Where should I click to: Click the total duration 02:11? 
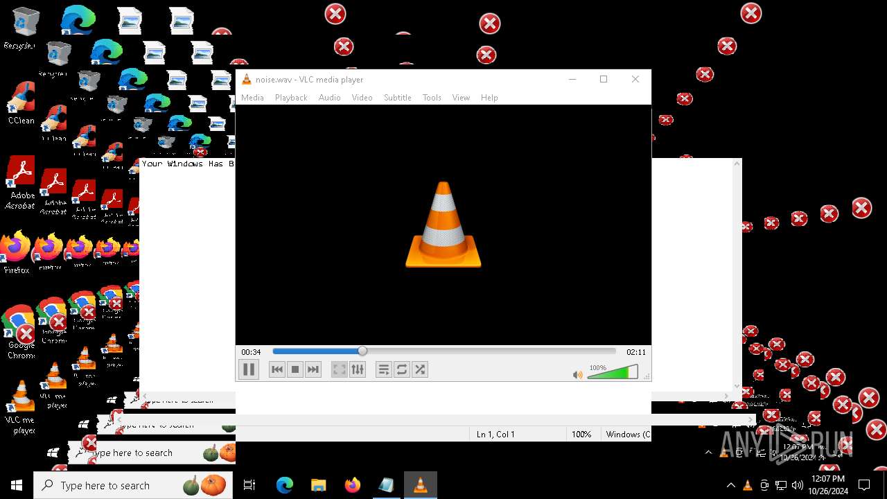[x=636, y=352]
